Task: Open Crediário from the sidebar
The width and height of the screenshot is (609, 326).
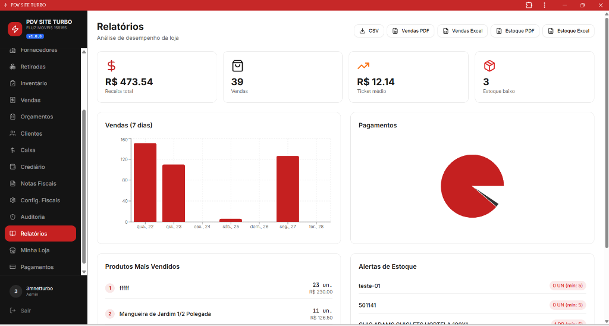Action: pos(40,167)
